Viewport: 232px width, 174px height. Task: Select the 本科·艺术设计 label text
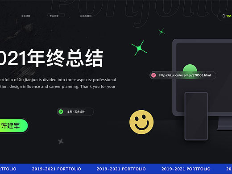76,112
